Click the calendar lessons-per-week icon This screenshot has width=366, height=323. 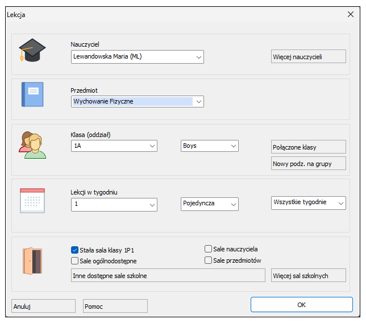32,201
